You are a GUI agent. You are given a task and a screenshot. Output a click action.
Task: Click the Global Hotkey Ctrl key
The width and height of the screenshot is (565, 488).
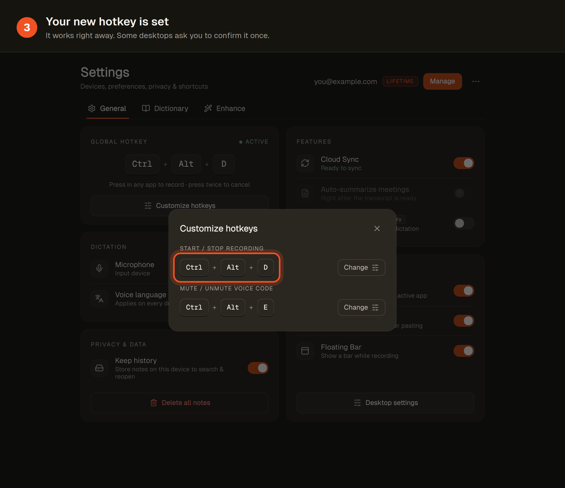pyautogui.click(x=142, y=164)
